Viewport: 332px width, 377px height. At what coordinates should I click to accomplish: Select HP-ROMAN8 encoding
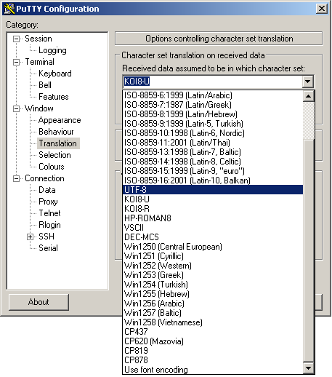[213, 218]
